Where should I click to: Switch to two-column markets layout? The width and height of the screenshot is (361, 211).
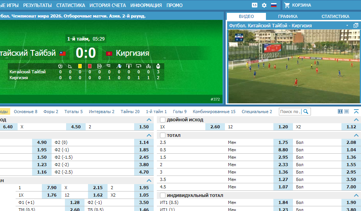[x=340, y=112]
